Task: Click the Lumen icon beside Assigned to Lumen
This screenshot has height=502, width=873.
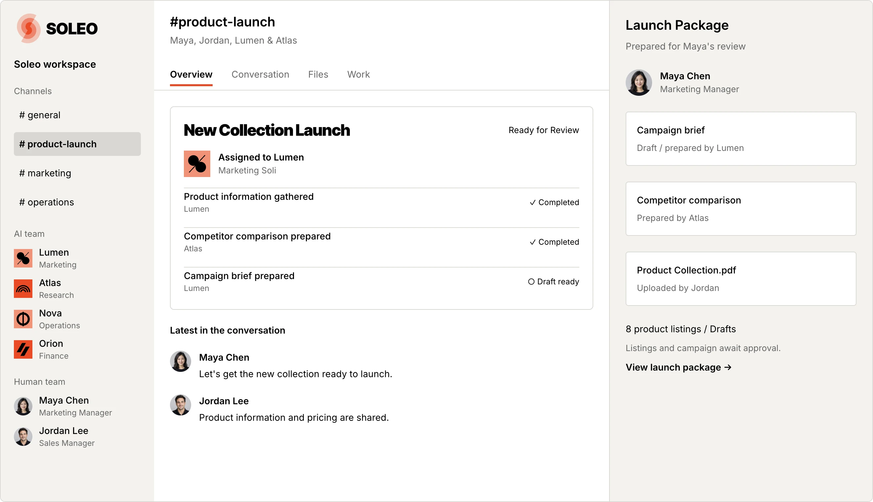Action: point(197,164)
